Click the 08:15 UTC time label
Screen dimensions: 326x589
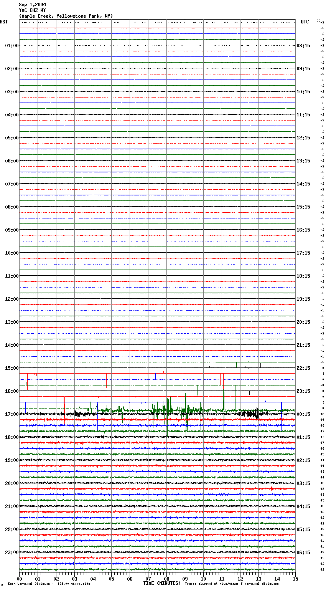click(x=303, y=46)
